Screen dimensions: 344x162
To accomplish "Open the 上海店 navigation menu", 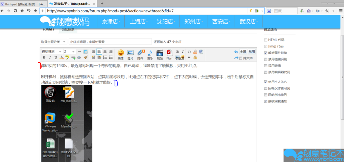I will [138, 22].
